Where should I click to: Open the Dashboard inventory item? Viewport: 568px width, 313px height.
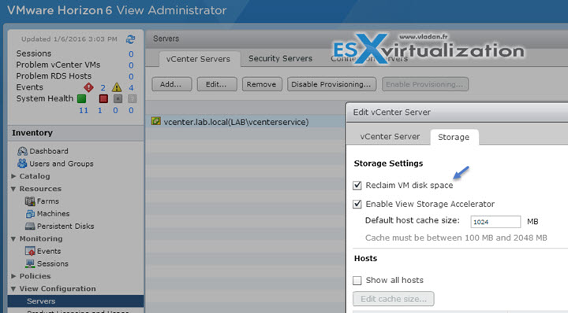click(49, 151)
